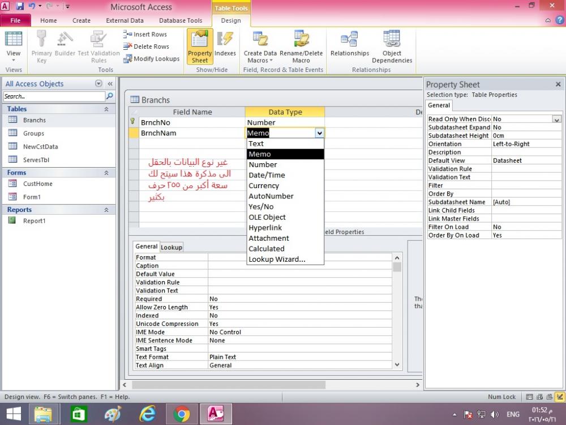This screenshot has width=566, height=425.
Task: Select the ServesTbl table
Action: 59,160
